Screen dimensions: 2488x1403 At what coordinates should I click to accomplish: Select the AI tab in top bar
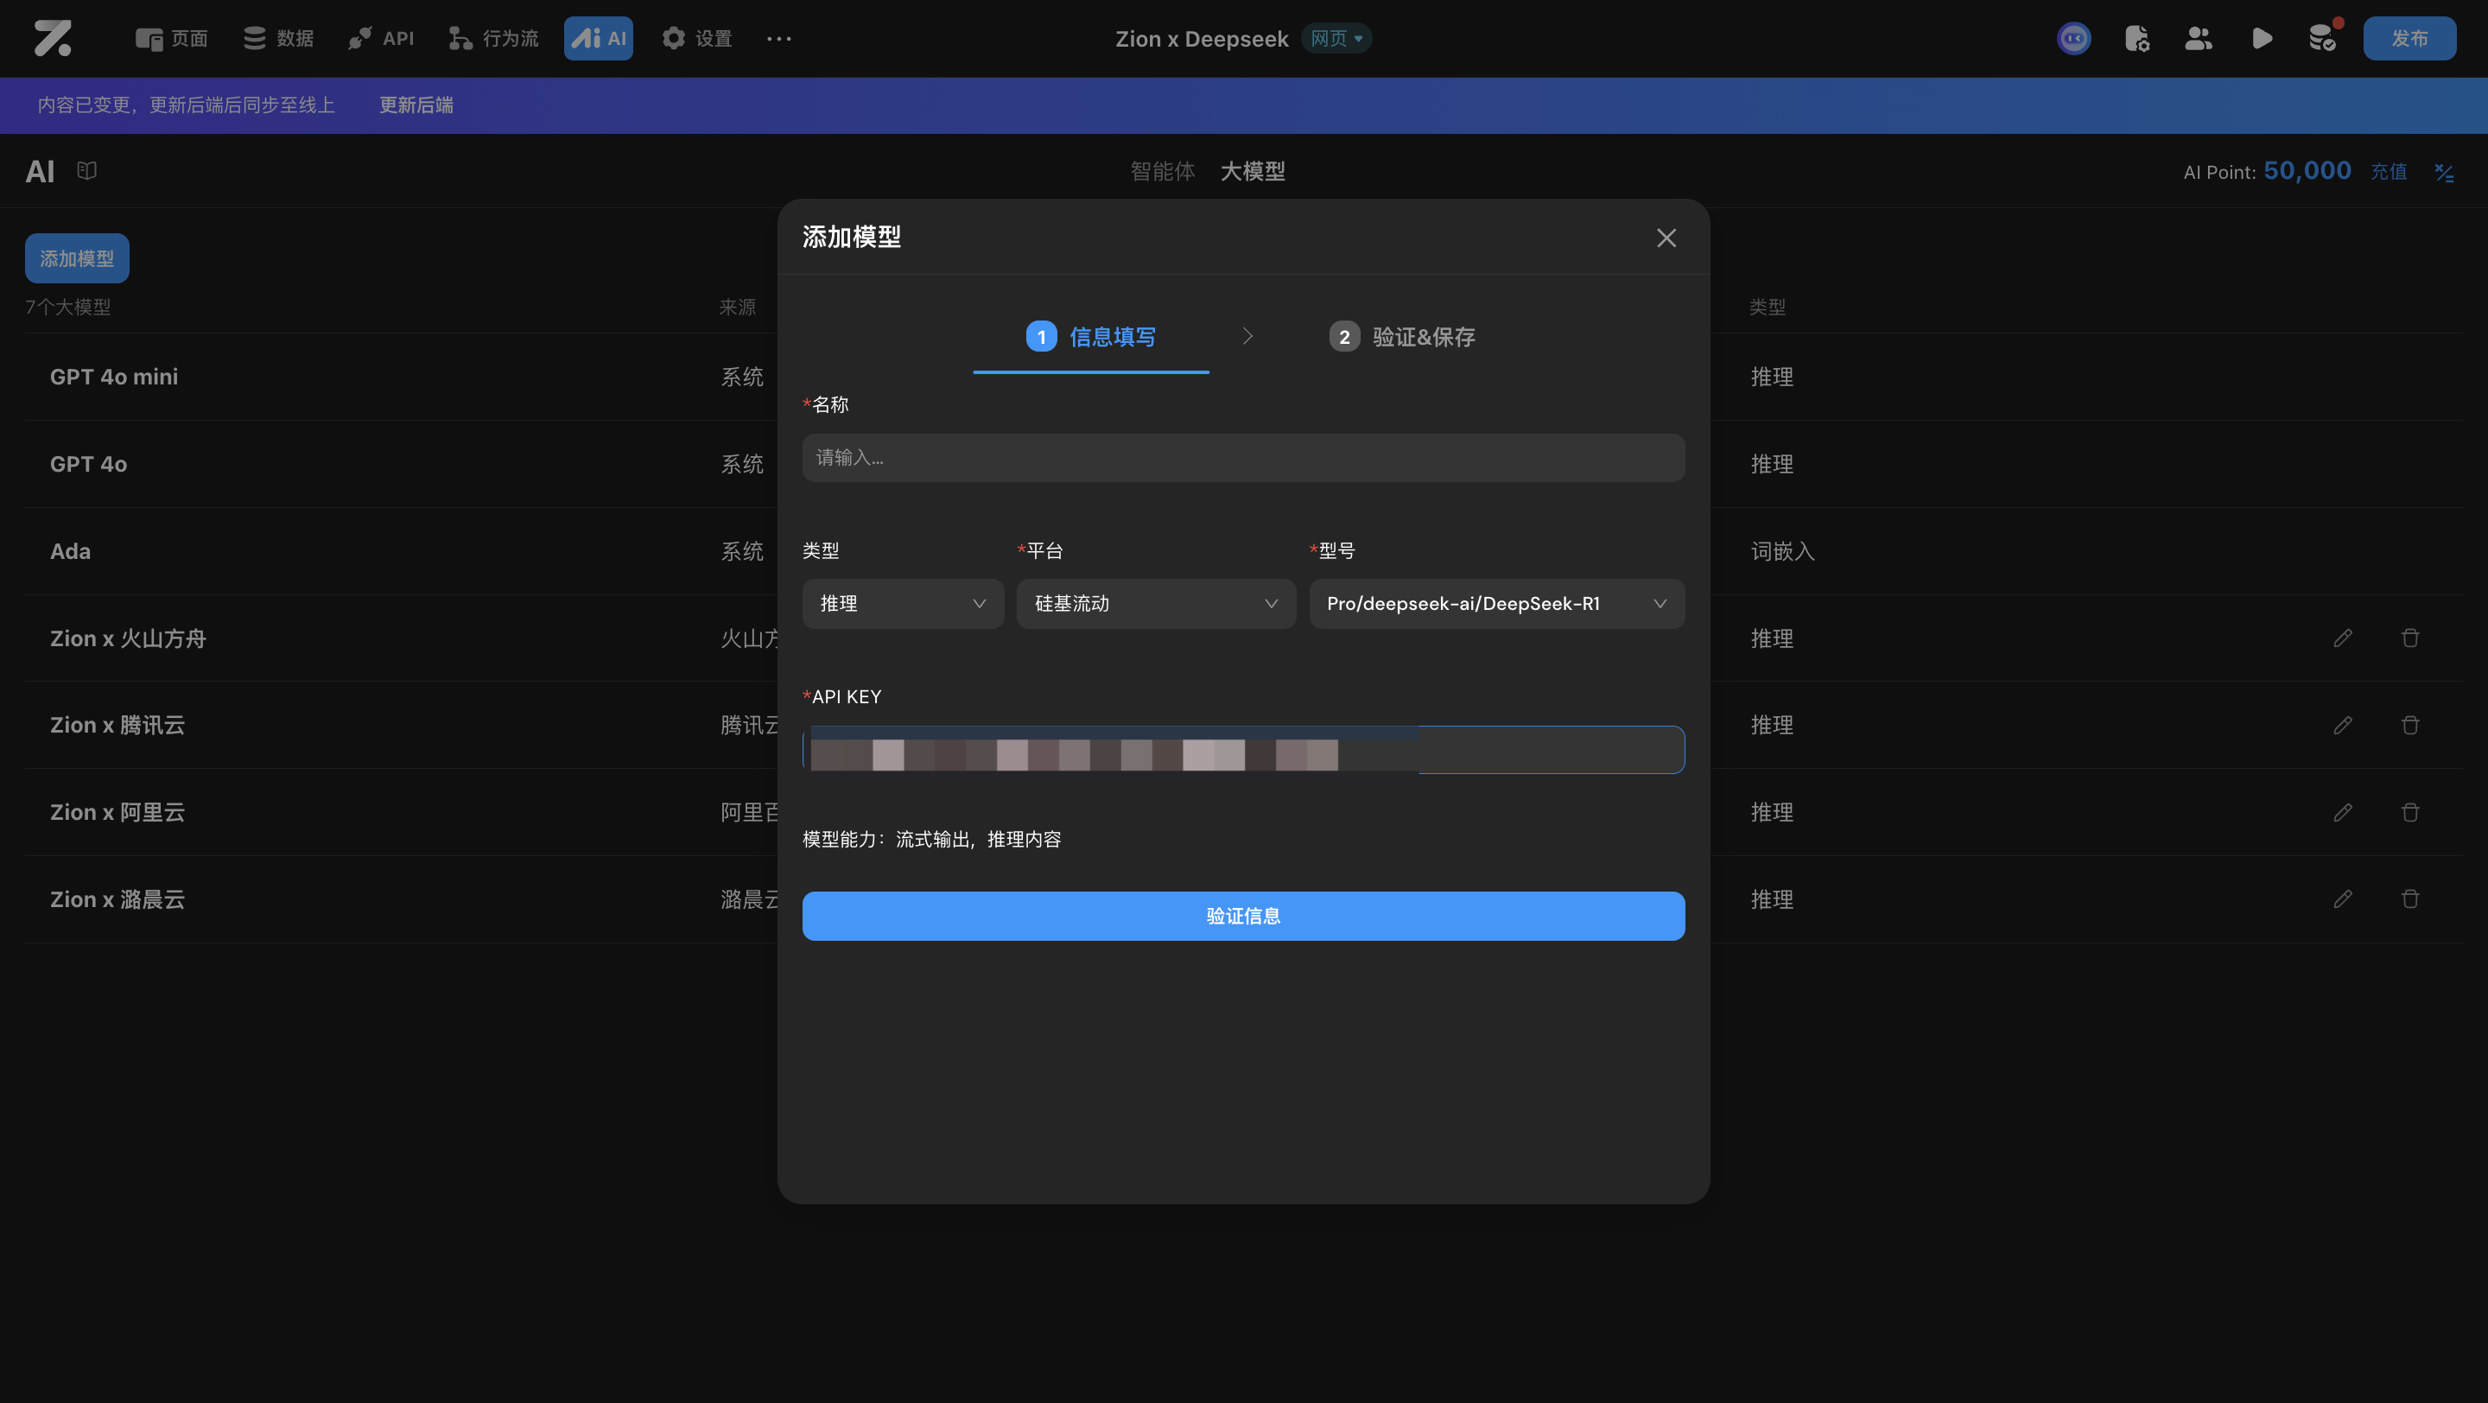pyautogui.click(x=599, y=39)
